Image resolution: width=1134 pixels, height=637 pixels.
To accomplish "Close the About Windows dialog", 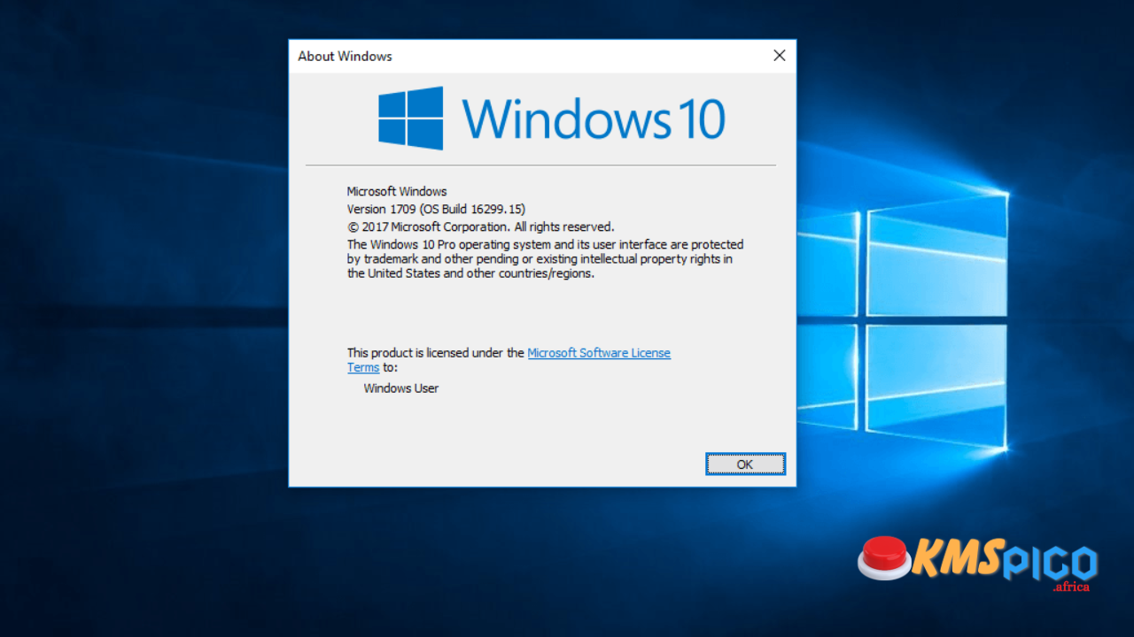I will pyautogui.click(x=780, y=56).
